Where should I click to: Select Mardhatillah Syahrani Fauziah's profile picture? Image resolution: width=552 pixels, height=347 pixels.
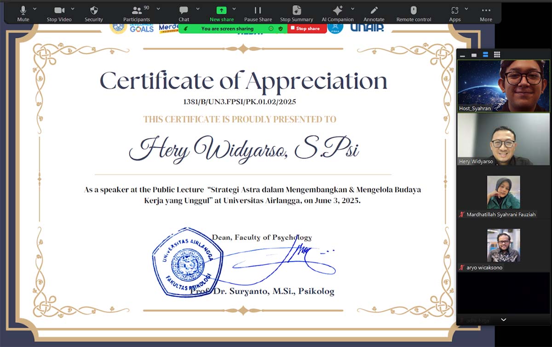[x=503, y=192]
